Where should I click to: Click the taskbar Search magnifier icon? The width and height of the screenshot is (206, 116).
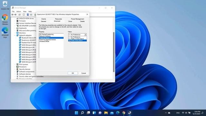click(82, 113)
